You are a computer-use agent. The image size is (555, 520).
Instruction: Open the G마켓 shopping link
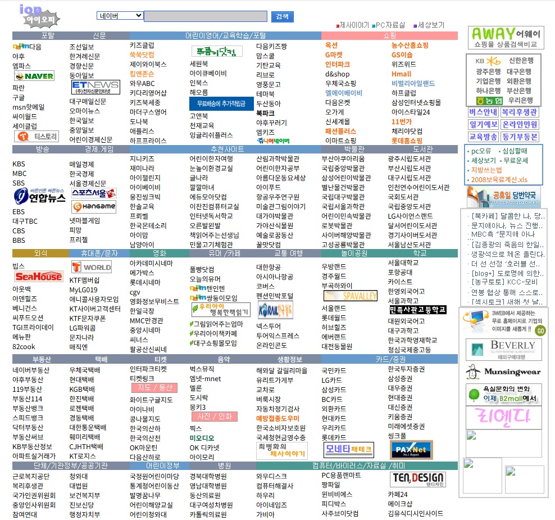tap(334, 55)
